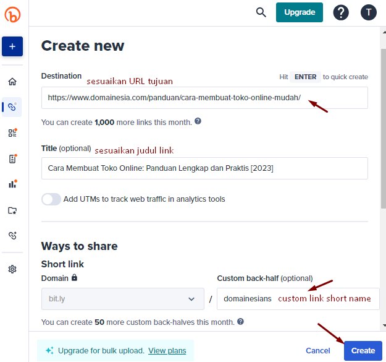Viewport: 386px width, 362px height.
Task: Open QR Codes in the sidebar
Action: (x=12, y=133)
